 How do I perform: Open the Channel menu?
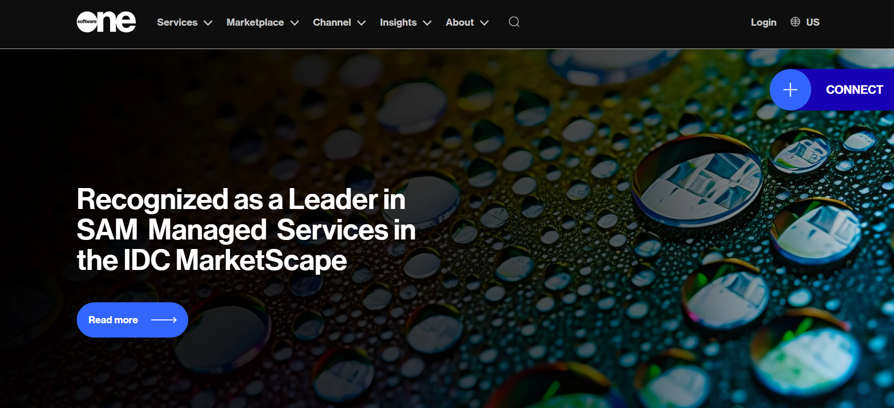tap(332, 22)
